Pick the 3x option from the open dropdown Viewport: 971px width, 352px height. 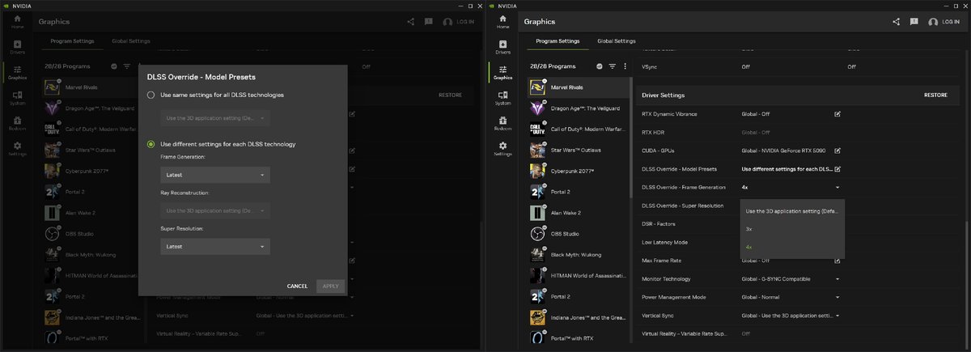coord(792,229)
